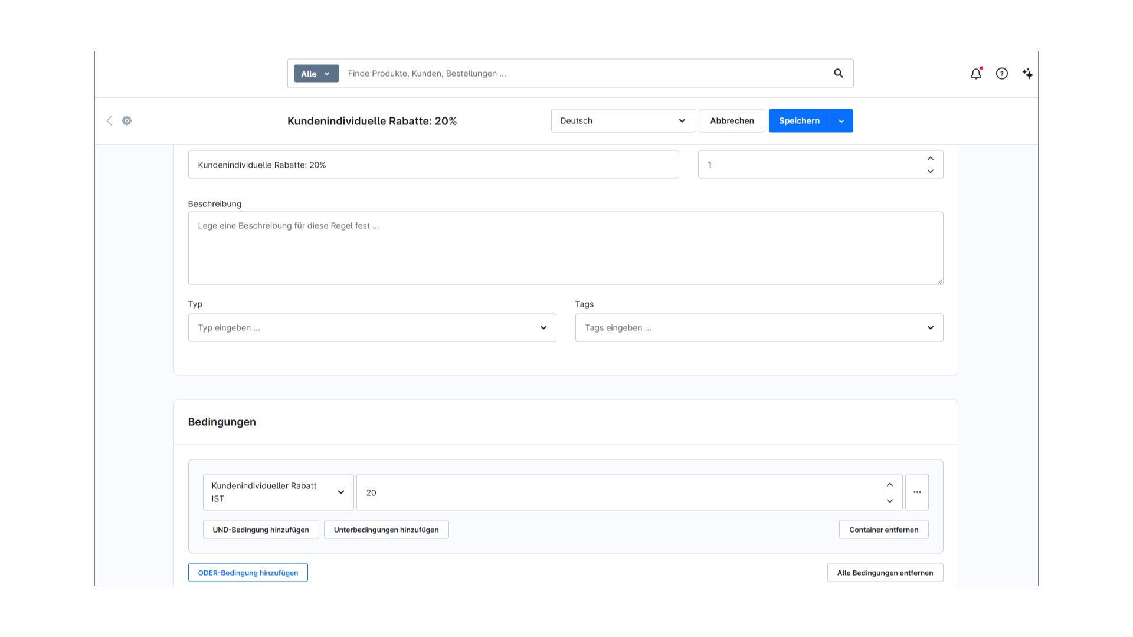Click into the Beschreibung text area
Image resolution: width=1133 pixels, height=637 pixels.
565,248
